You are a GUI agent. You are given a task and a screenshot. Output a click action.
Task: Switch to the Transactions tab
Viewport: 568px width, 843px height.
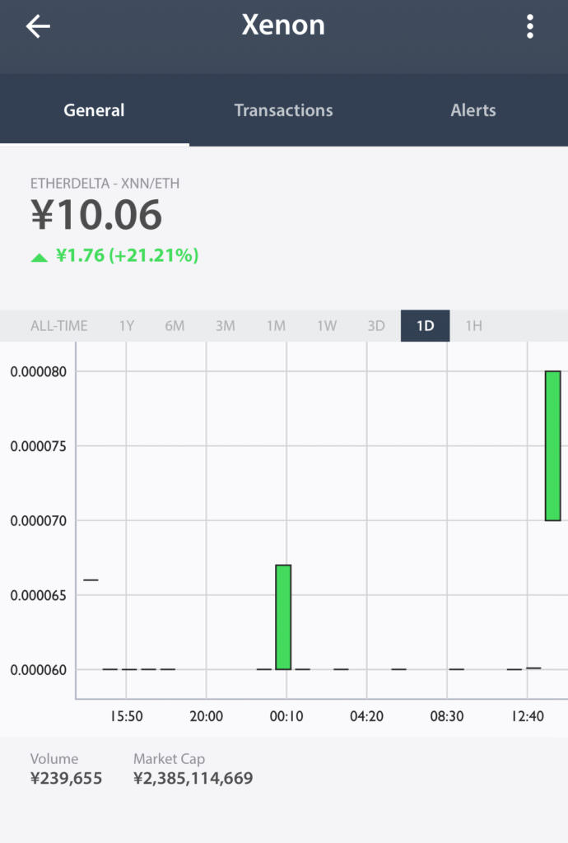point(283,110)
